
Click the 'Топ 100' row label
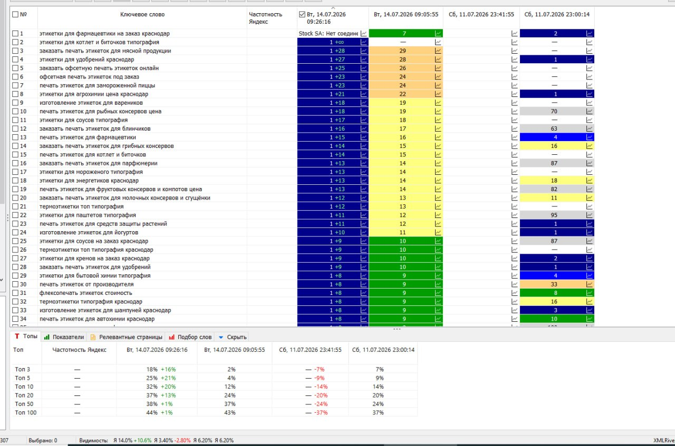coord(26,412)
